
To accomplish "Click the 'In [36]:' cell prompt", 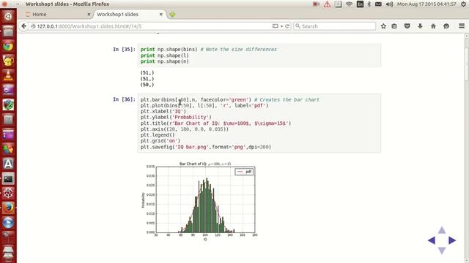I will point(124,99).
